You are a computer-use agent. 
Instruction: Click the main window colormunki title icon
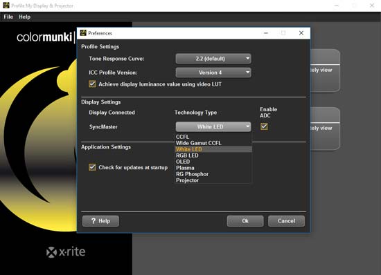click(x=6, y=6)
